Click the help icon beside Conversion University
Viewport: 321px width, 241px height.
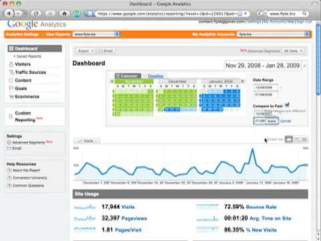9,178
